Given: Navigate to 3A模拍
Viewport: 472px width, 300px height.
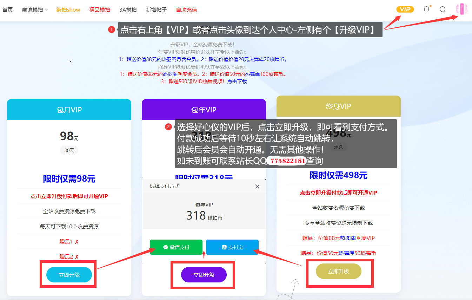Looking at the screenshot, I should [x=128, y=10].
